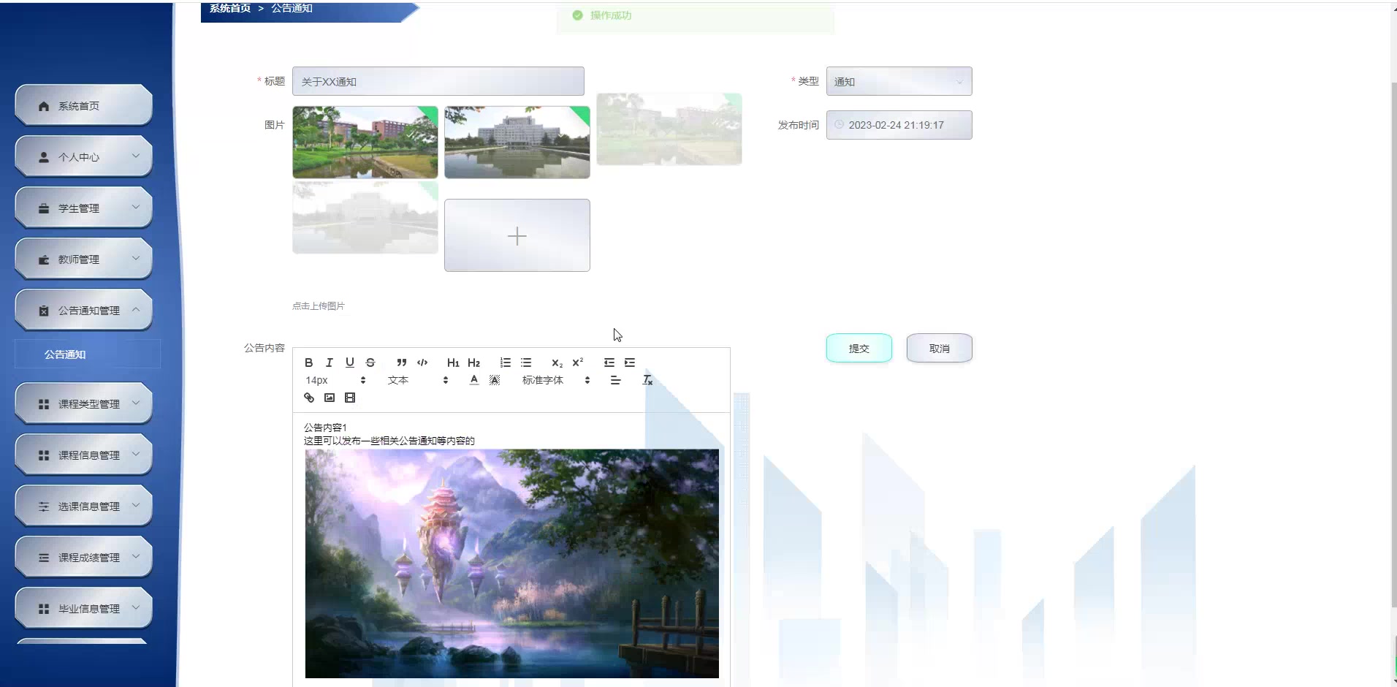Open the 文本 heading style dropdown

click(x=418, y=380)
